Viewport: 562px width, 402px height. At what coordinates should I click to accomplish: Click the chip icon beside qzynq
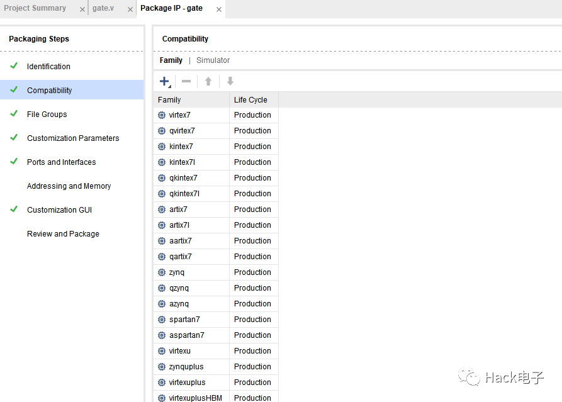click(162, 288)
